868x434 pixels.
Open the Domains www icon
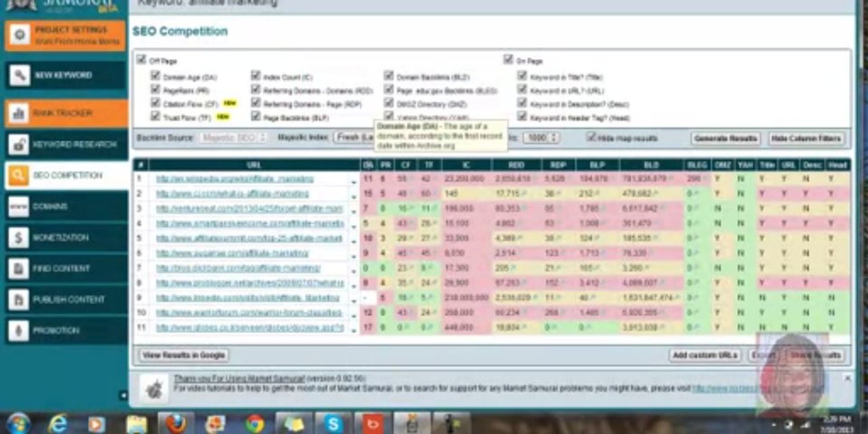point(19,207)
